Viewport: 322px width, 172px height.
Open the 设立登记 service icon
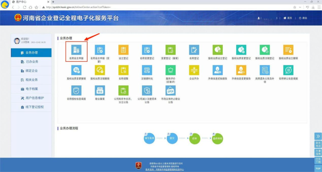(x=123, y=50)
